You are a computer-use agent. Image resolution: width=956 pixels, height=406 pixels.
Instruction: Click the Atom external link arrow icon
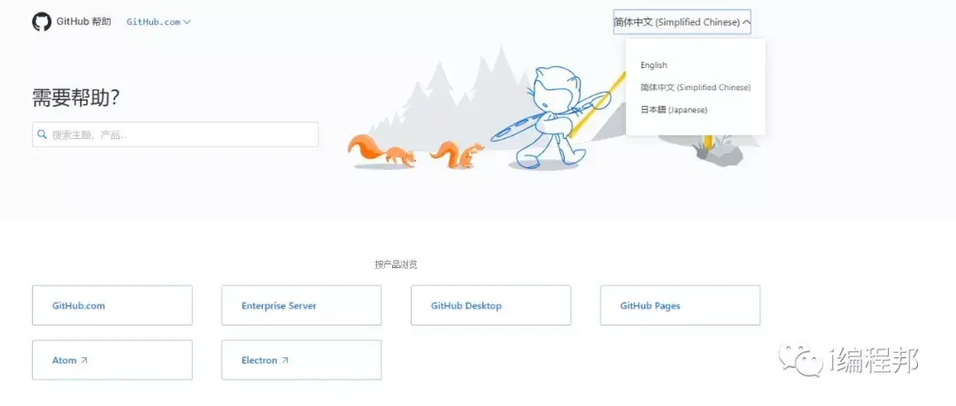(84, 360)
